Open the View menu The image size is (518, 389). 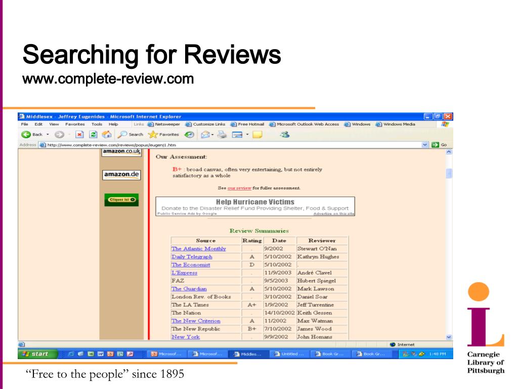coord(54,125)
